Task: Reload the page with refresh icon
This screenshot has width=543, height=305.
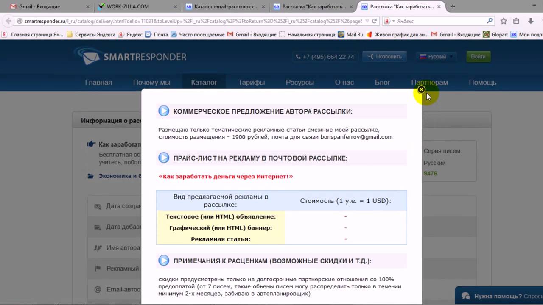Action: coord(374,21)
